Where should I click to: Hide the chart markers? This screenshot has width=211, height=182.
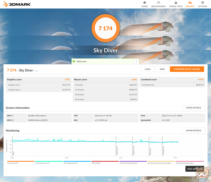[195, 169]
